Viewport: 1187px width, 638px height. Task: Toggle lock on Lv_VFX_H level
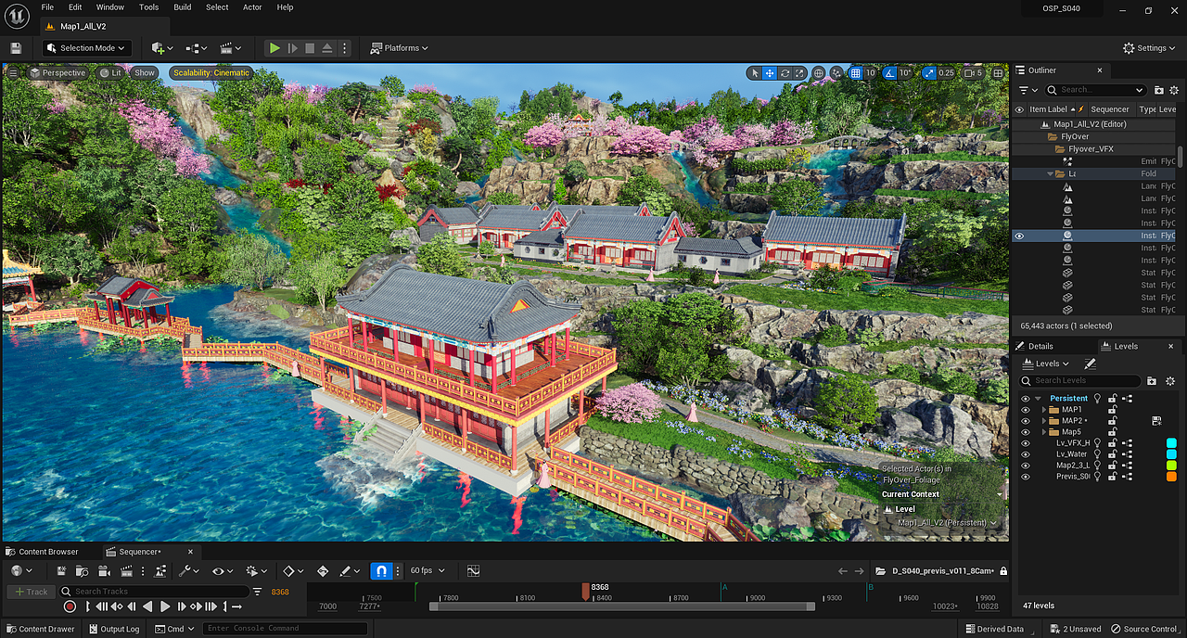coord(1112,443)
